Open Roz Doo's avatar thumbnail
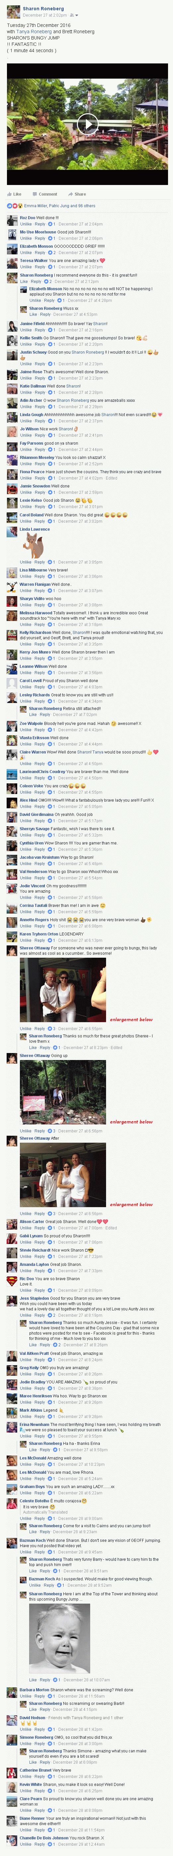Screen dimensions: 173x1856 12,221
